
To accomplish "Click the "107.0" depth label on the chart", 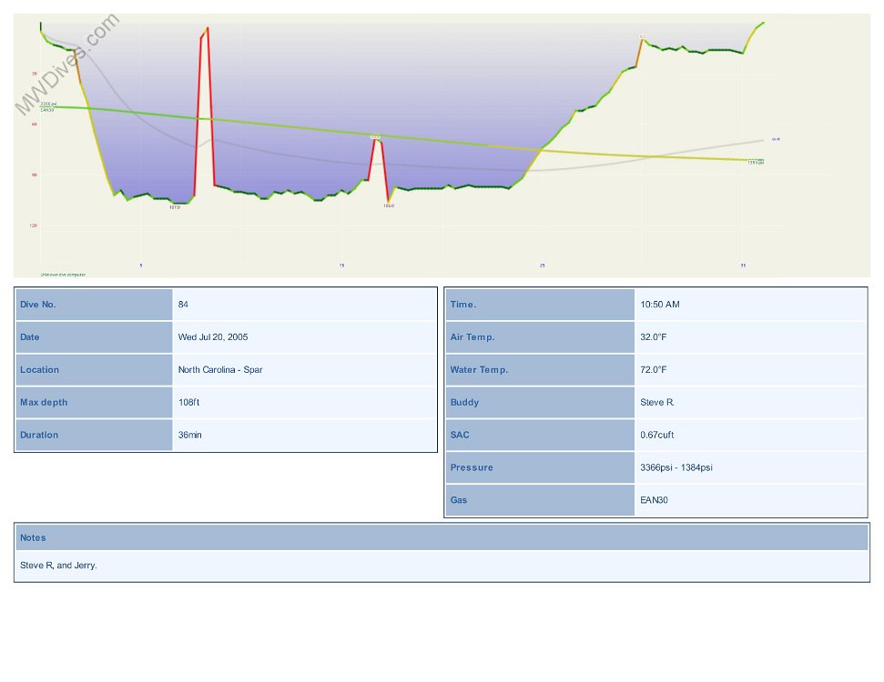I will [x=175, y=208].
